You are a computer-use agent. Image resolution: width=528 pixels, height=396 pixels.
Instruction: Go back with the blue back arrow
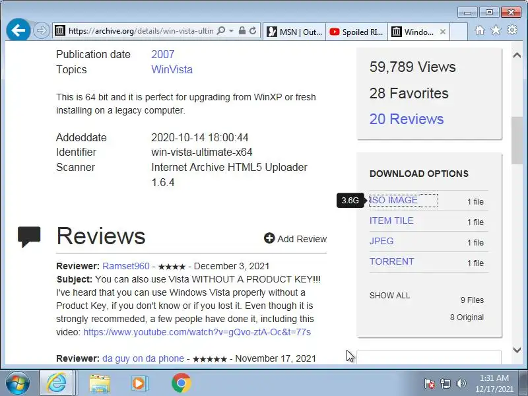click(18, 30)
